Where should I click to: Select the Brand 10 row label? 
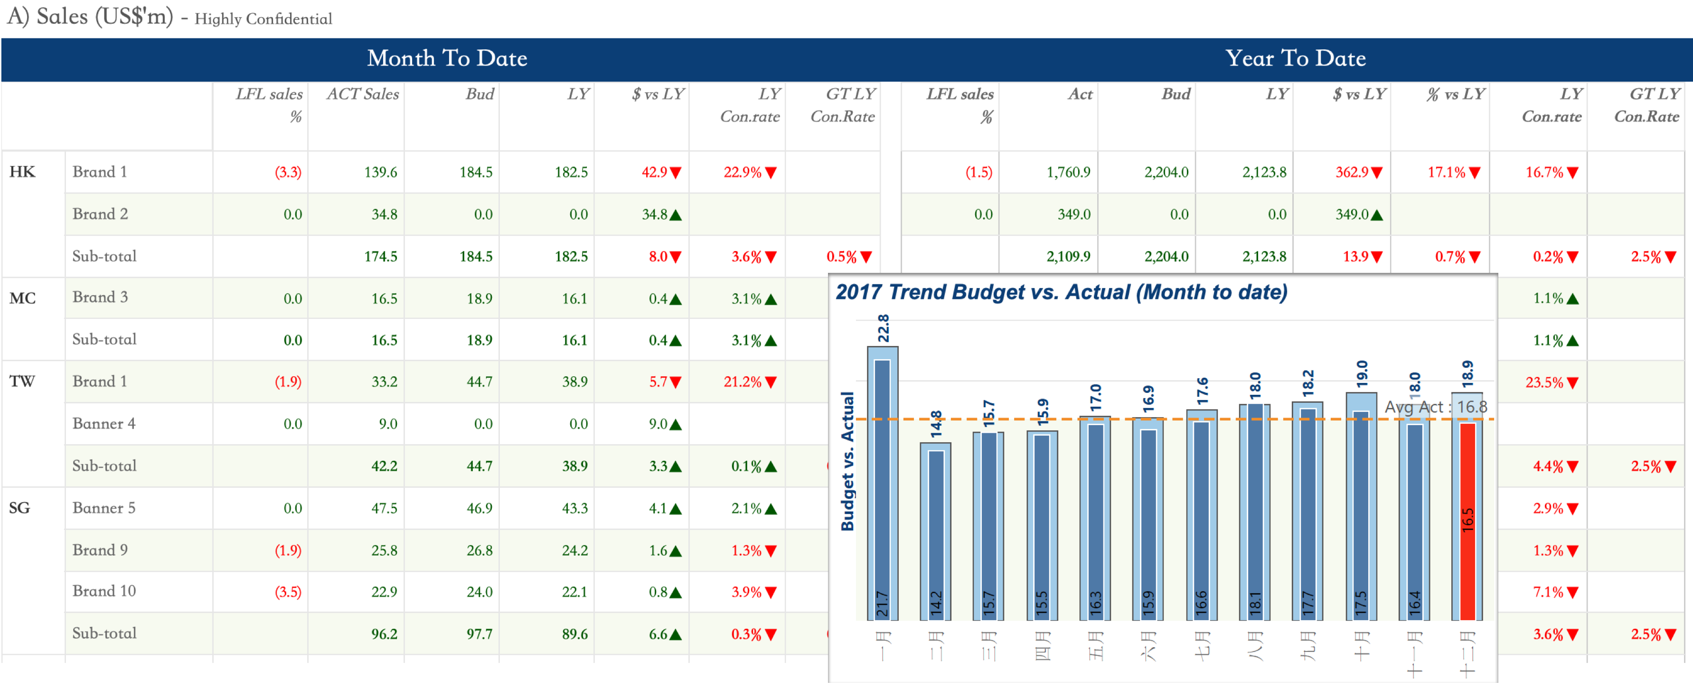tap(104, 591)
